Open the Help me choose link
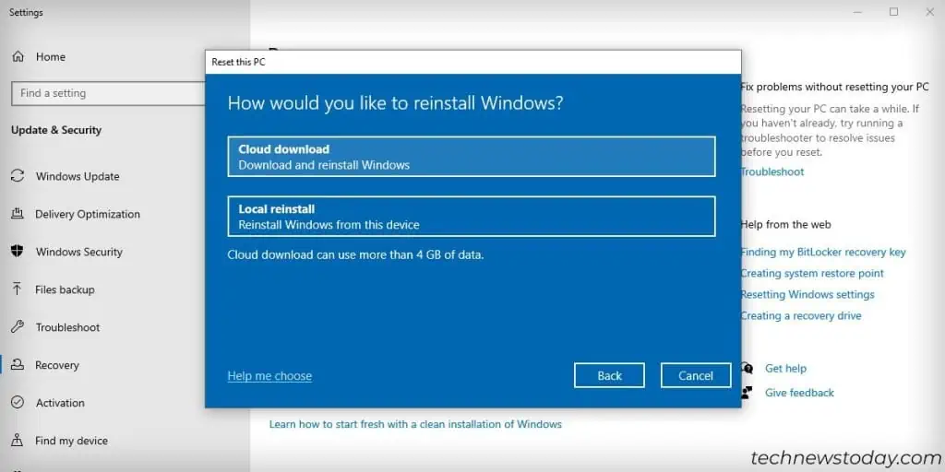 [269, 376]
